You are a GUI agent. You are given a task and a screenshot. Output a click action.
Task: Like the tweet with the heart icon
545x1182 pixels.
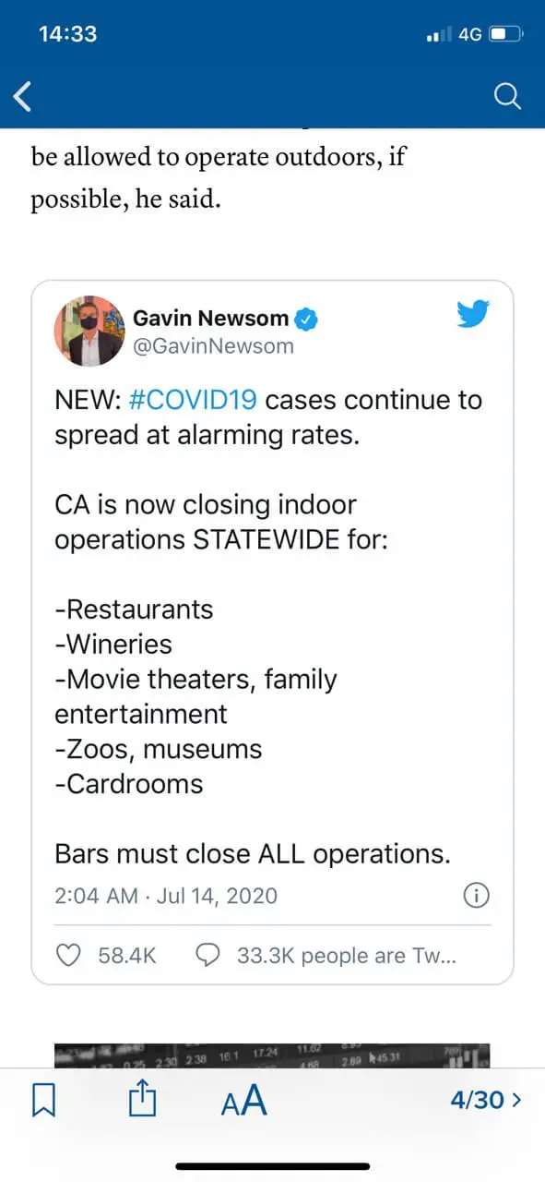point(70,955)
